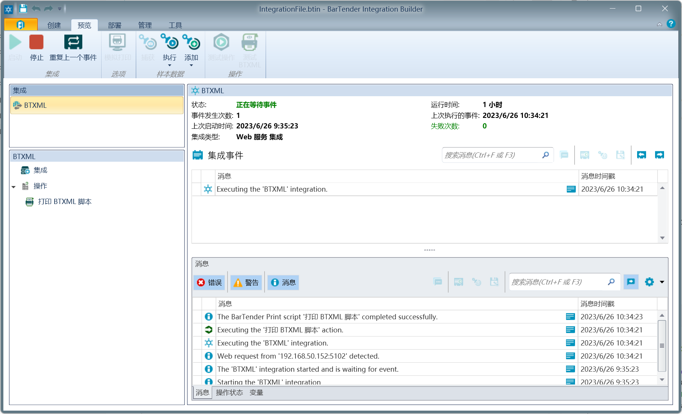Image resolution: width=682 pixels, height=414 pixels.
Task: Click the red Stop integration button
Action: (x=36, y=43)
